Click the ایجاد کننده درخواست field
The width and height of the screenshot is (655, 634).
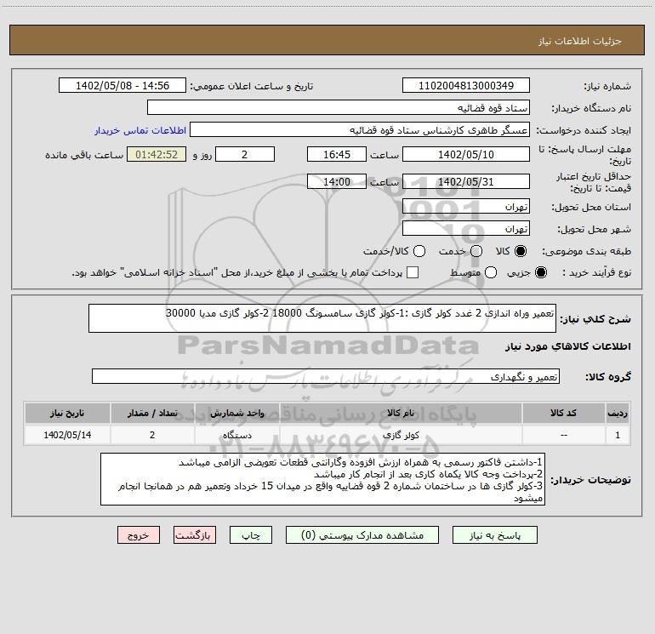pos(360,129)
